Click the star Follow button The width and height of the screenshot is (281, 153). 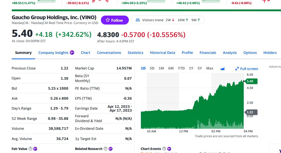click(x=115, y=20)
